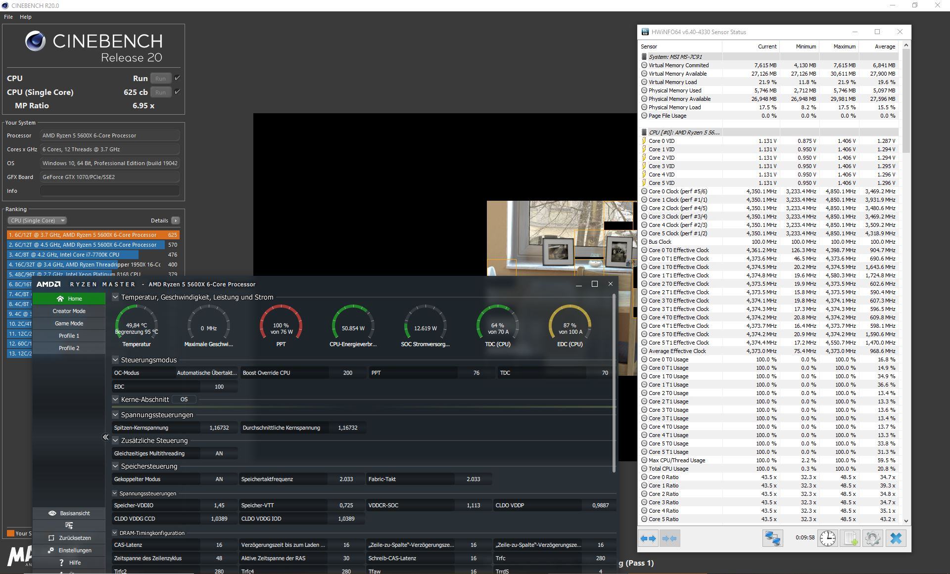Collapse Temperatur, Geschwindigkeit, Leistung und Strom section
Screen dimensions: 950x574
(115, 297)
